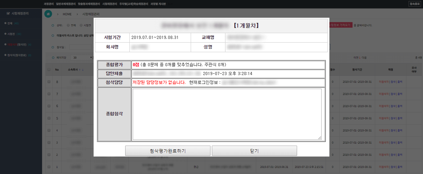Filter sidebar by 전체 (40)
This screenshot has height=174, width=423.
click(13, 23)
